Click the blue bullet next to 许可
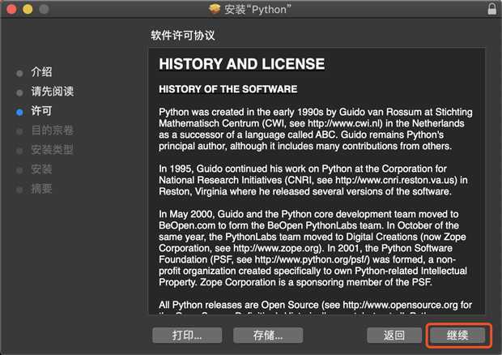 pos(19,112)
